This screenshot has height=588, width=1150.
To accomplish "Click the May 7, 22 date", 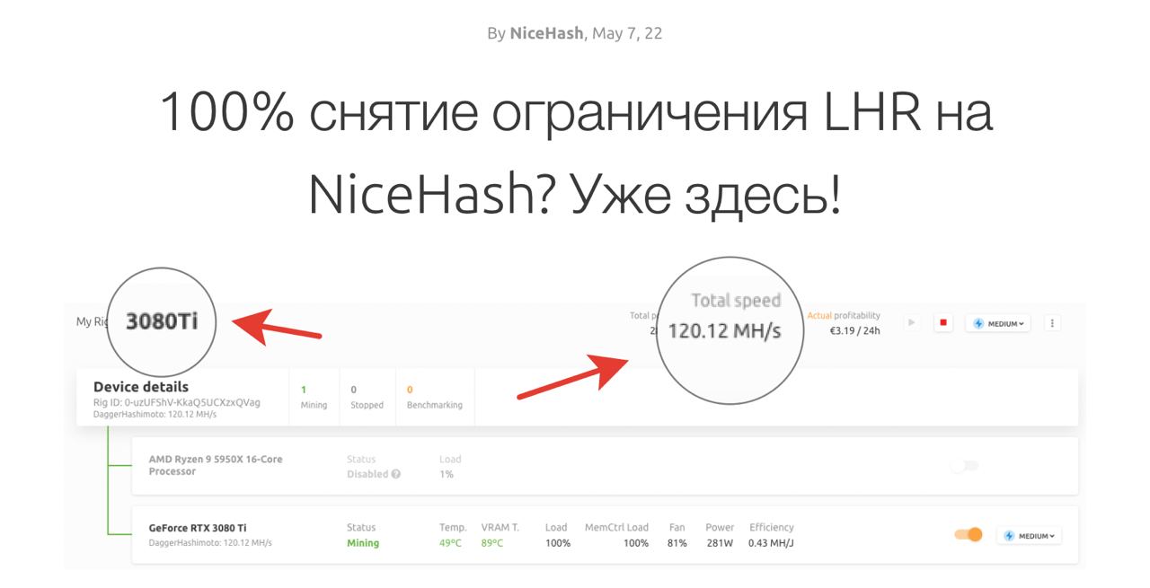I will point(627,33).
